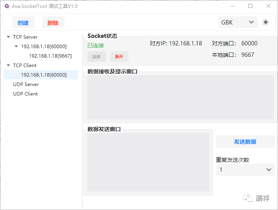Minimize the Ava.SocketTool window
Screen dimensions: 278x210
(x=232, y=6)
